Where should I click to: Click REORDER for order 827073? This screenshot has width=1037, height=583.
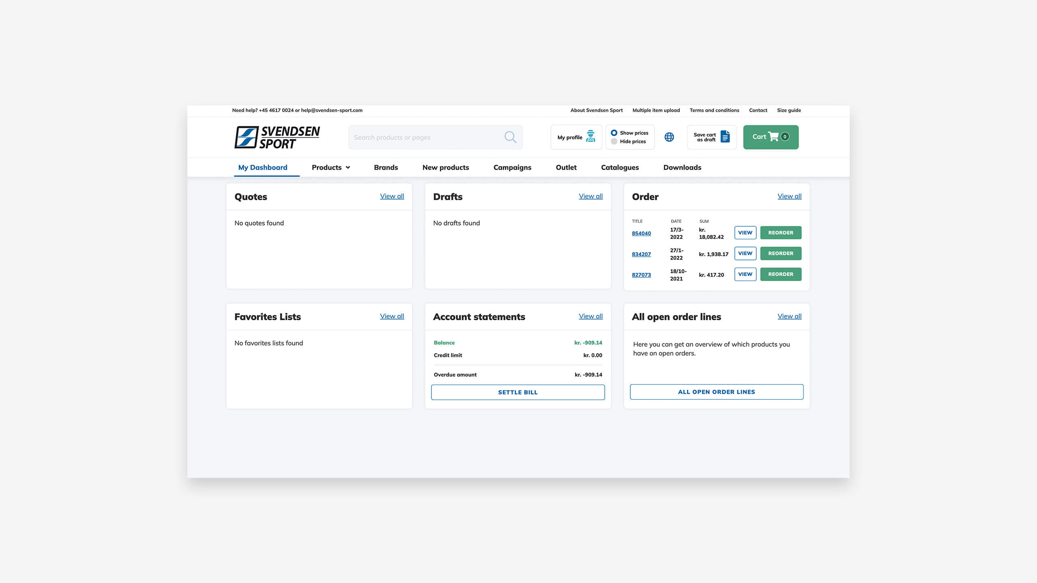pos(781,274)
